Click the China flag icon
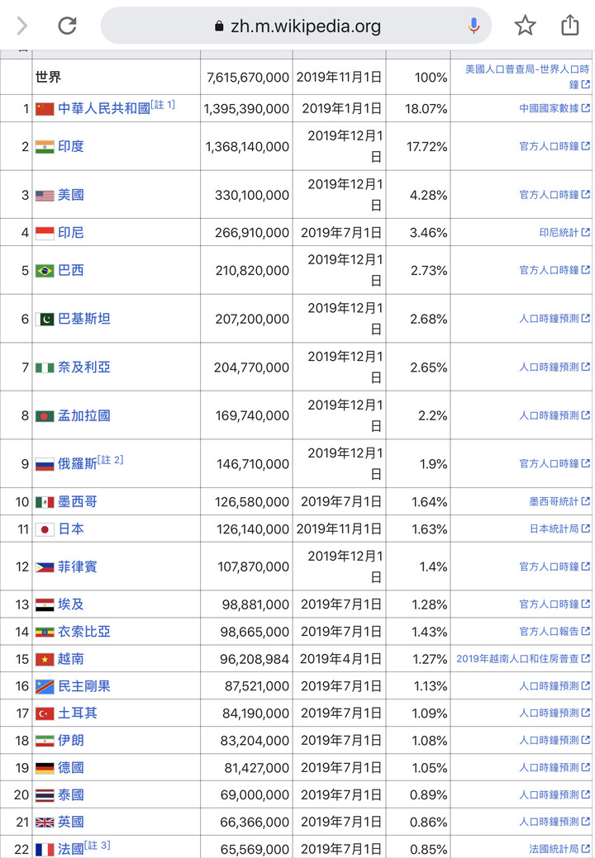 (x=45, y=109)
